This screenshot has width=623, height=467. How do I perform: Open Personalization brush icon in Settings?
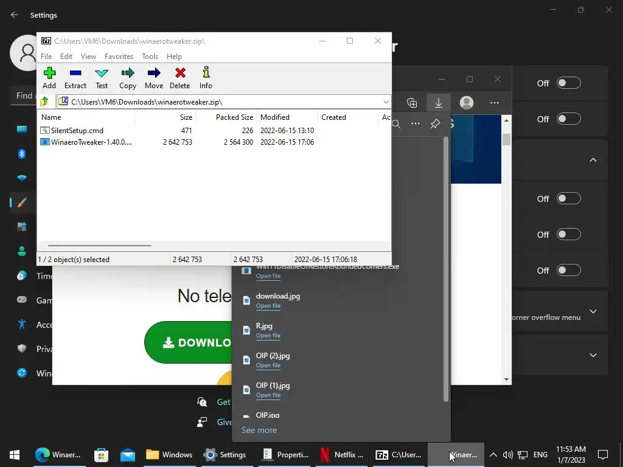(22, 202)
